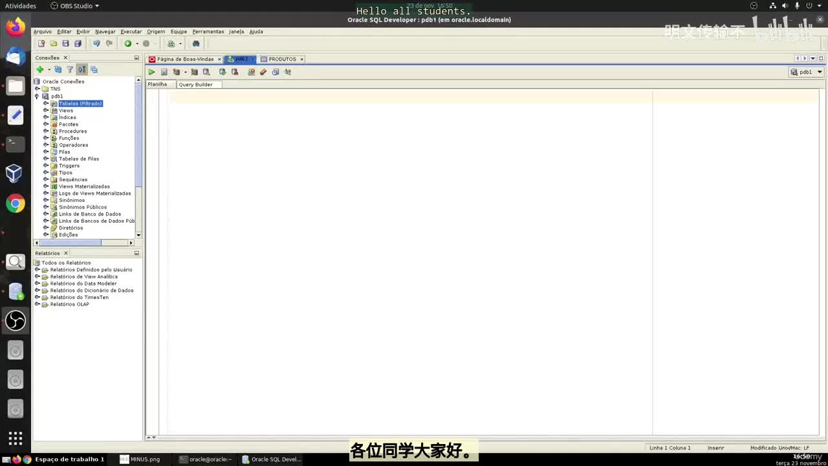This screenshot has height=466, width=828.
Task: Run statement with the green play icon
Action: point(151,72)
